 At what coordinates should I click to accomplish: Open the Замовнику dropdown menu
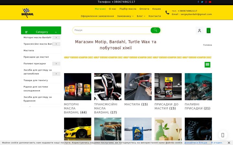(x=125, y=16)
